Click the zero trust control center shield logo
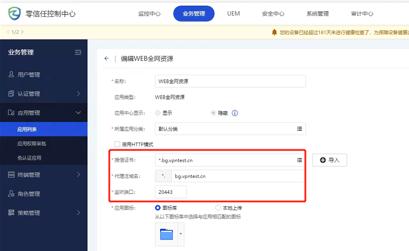 click(x=15, y=13)
